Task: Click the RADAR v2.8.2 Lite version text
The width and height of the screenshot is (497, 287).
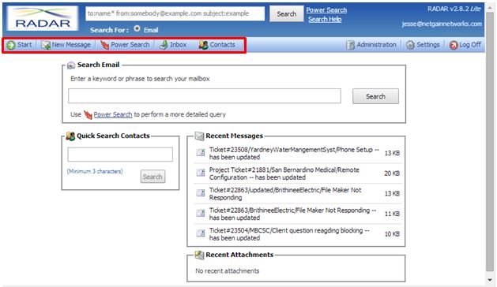Action: [x=454, y=9]
